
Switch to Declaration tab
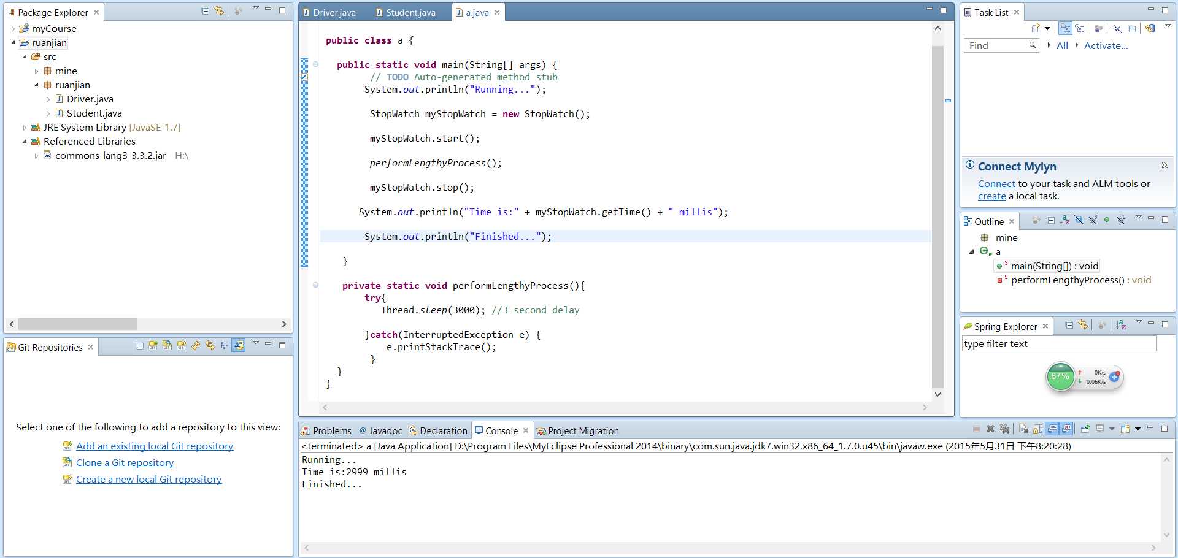(438, 430)
